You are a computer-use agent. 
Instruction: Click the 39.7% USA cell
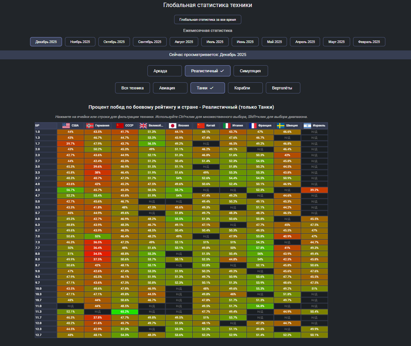pyautogui.click(x=71, y=144)
